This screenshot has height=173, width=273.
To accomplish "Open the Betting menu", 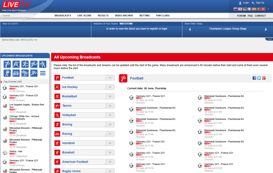I will 145,16.
